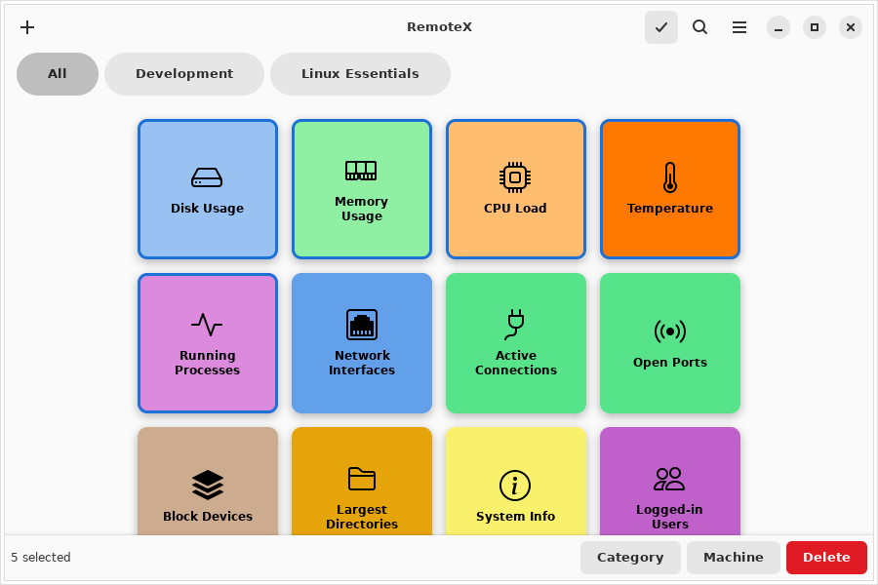The height and width of the screenshot is (585, 878).
Task: Toggle selection mode with checkmark button
Action: pyautogui.click(x=661, y=27)
